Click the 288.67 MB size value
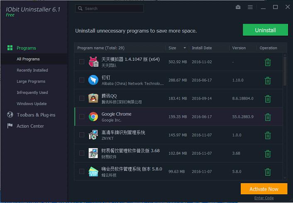 178,80
